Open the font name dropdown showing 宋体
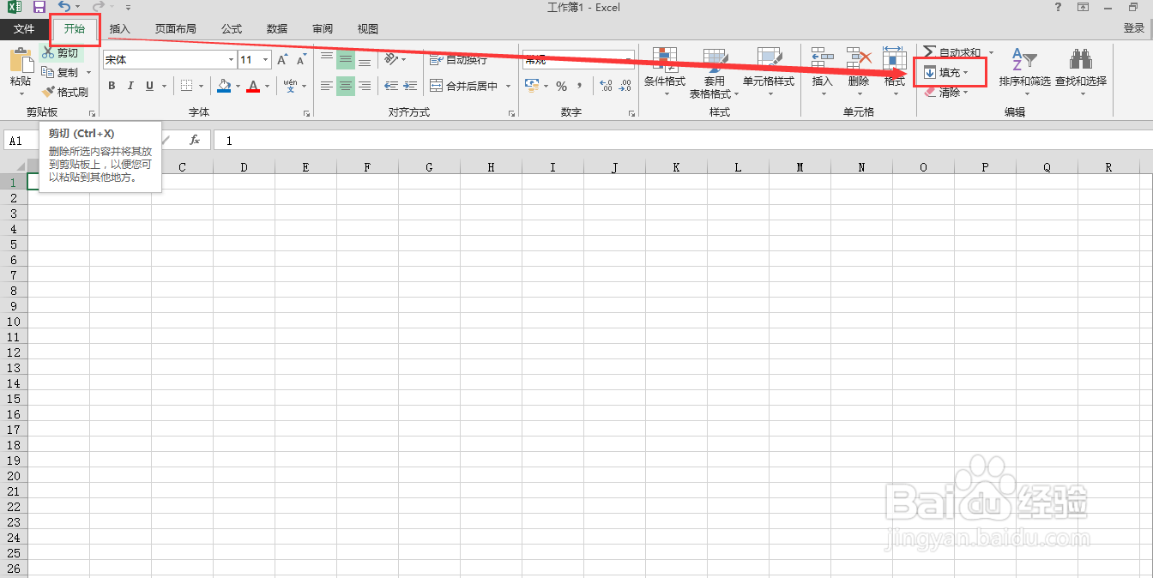Image resolution: width=1153 pixels, height=578 pixels. (232, 59)
